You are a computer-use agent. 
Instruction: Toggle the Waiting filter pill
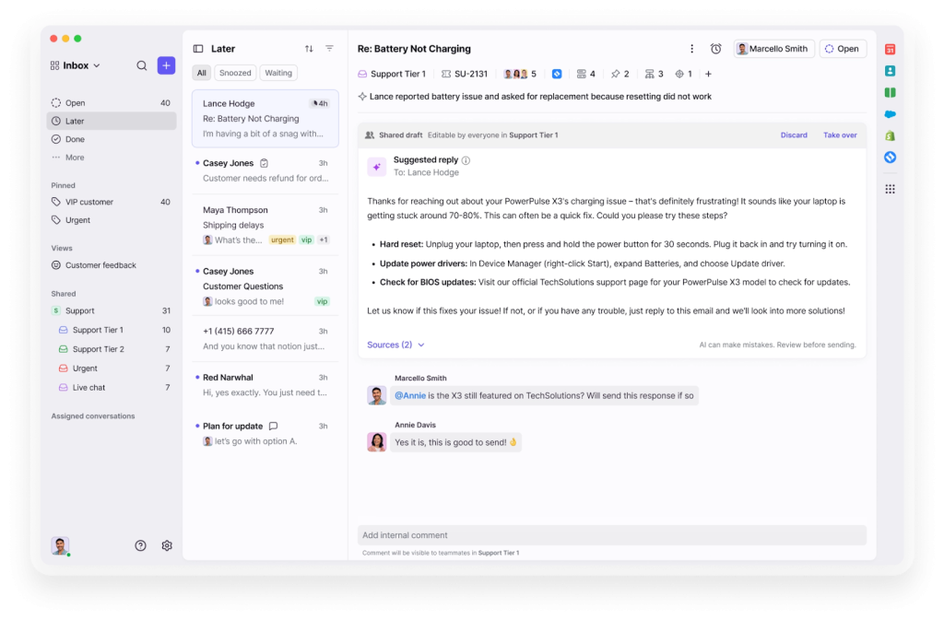pos(277,72)
